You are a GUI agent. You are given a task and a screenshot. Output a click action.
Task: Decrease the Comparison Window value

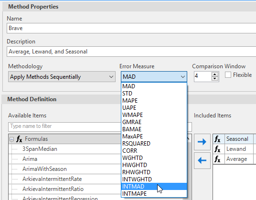(215, 79)
